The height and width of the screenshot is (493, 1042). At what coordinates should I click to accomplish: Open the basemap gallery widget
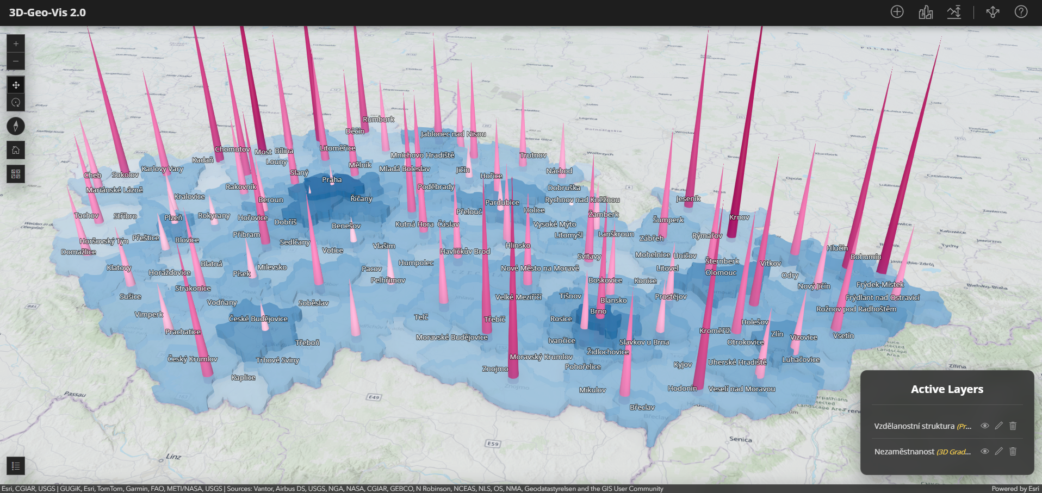[x=16, y=174]
